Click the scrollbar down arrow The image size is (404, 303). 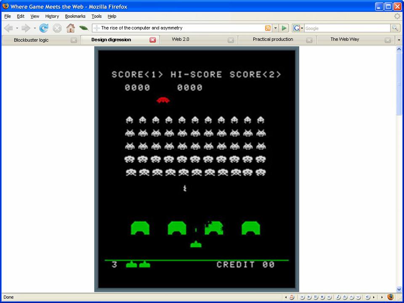pyautogui.click(x=399, y=289)
